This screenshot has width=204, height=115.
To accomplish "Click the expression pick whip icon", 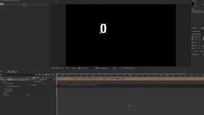I will [x=33, y=85].
